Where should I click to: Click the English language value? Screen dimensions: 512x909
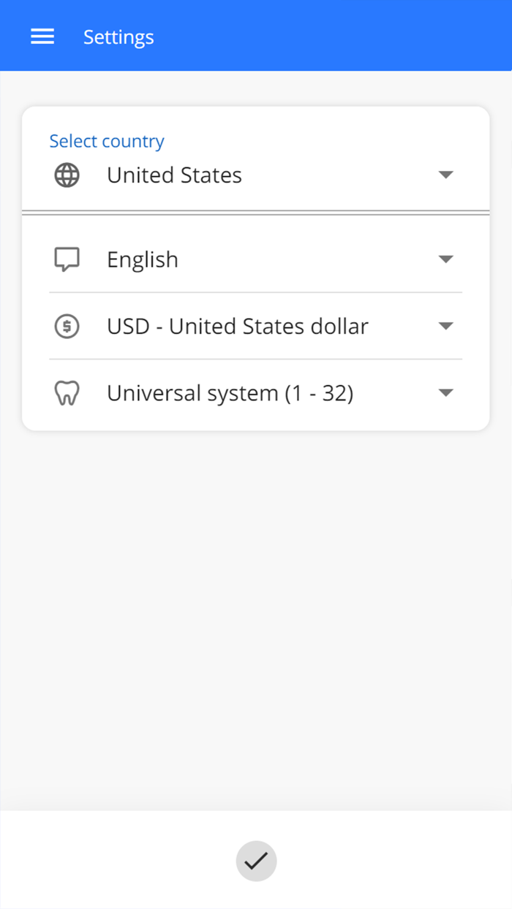tap(143, 259)
